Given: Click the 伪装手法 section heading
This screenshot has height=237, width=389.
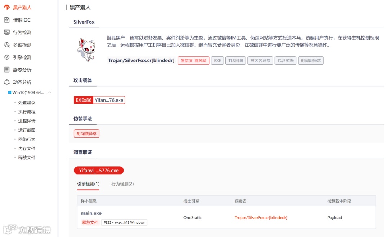Looking at the screenshot, I should [x=82, y=119].
